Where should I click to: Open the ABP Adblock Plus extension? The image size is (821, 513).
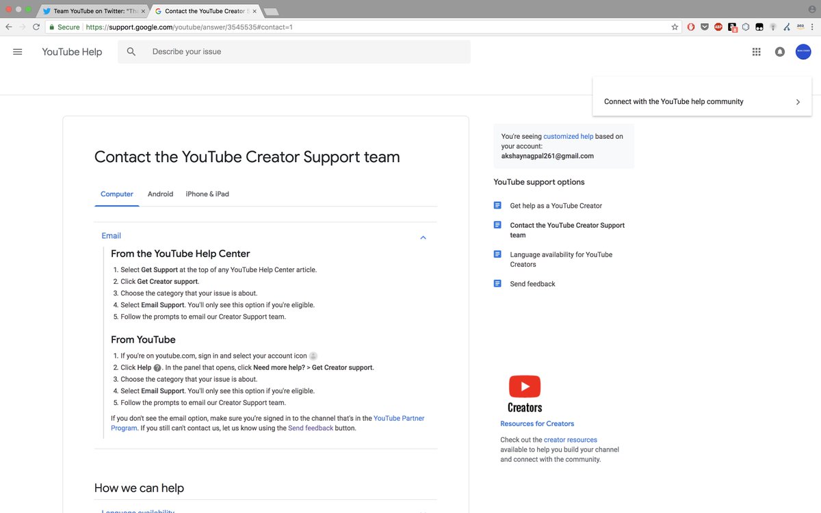click(x=718, y=27)
